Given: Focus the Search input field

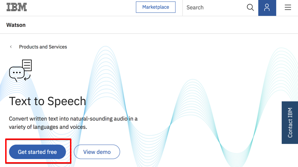Looking at the screenshot, I should click(x=214, y=8).
